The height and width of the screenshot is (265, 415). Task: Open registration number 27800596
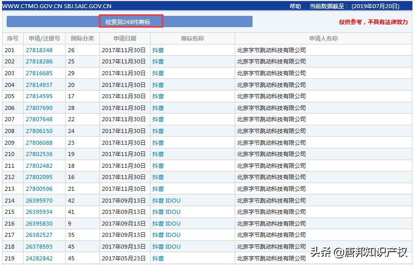[x=39, y=189]
